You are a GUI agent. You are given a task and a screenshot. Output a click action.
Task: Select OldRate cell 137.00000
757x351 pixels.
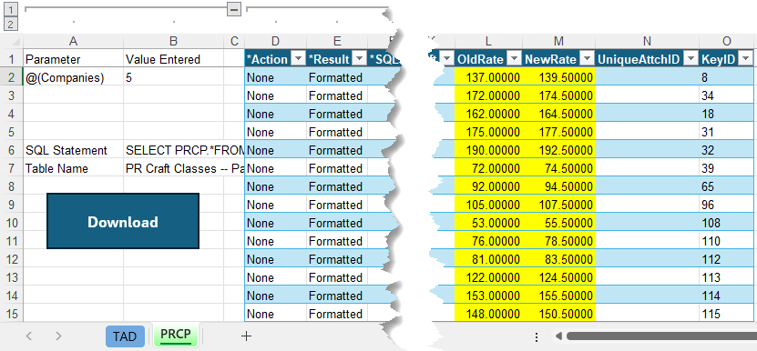[x=488, y=77]
